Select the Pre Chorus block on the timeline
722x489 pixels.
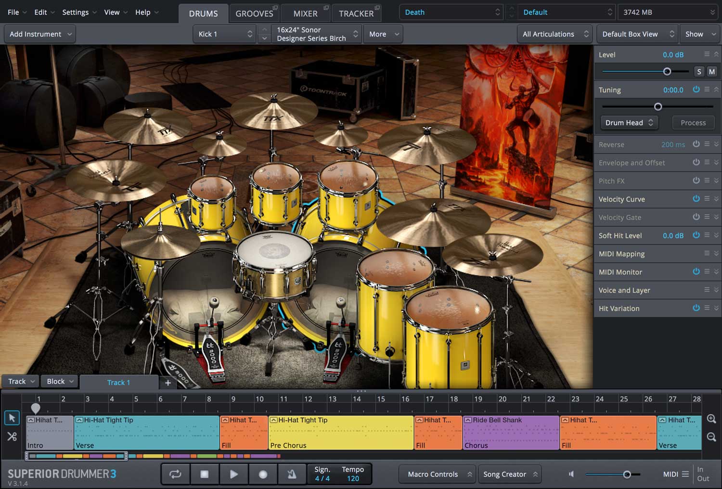[341, 432]
